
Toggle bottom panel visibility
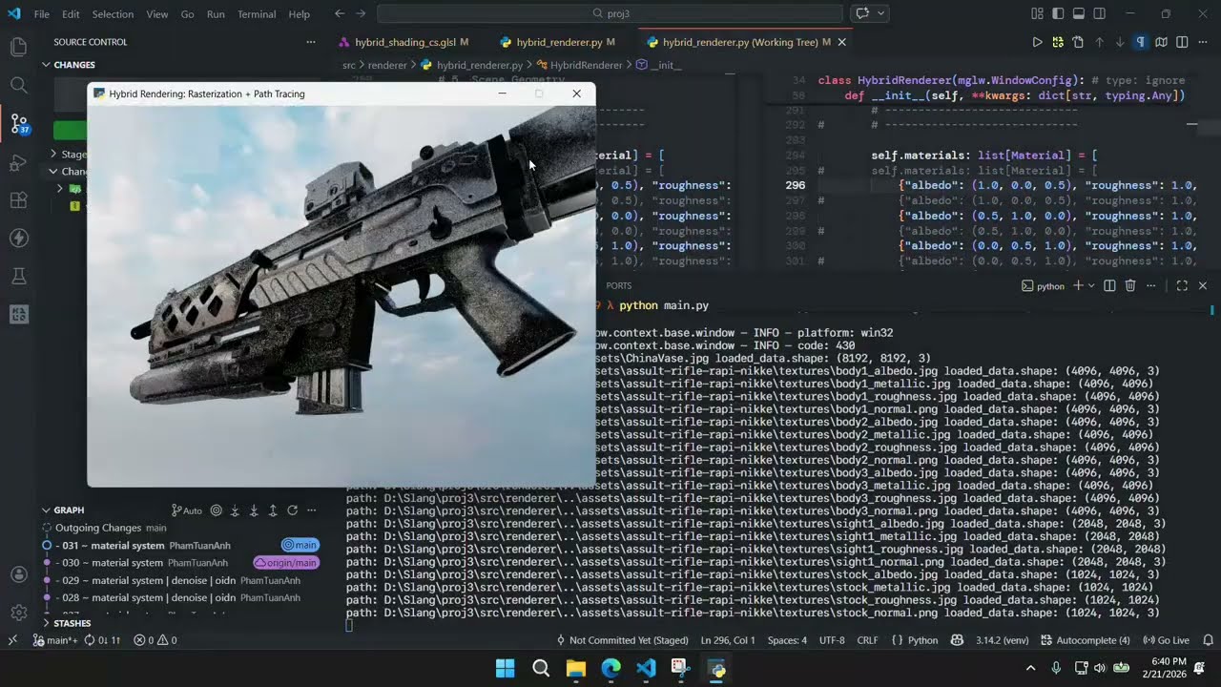(x=1079, y=13)
